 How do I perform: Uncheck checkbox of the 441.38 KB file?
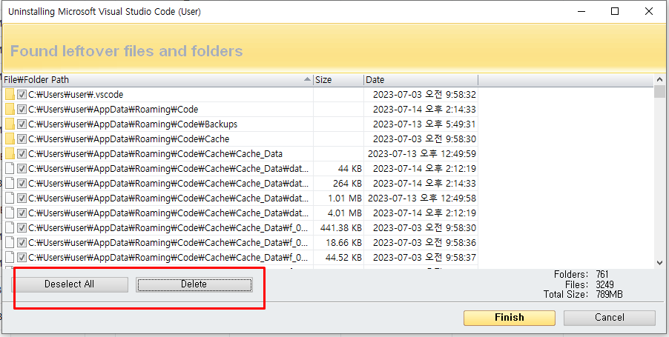point(22,228)
